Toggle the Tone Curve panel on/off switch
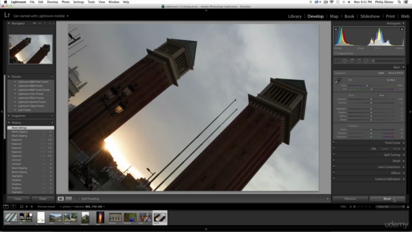This screenshot has height=232, width=412. pyautogui.click(x=333, y=143)
